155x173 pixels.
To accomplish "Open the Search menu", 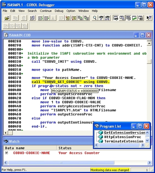I will click(32, 11).
